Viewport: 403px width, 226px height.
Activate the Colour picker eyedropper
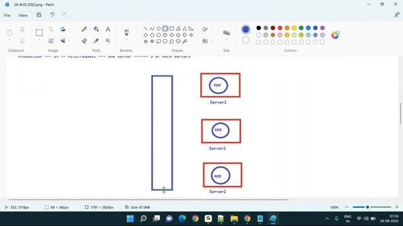coord(96,41)
